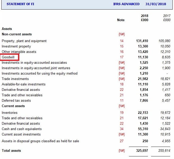Viewport: 174px width, 159px height.
Task: Click note 16 beside Other intangible assets
Action: [x=121, y=52]
